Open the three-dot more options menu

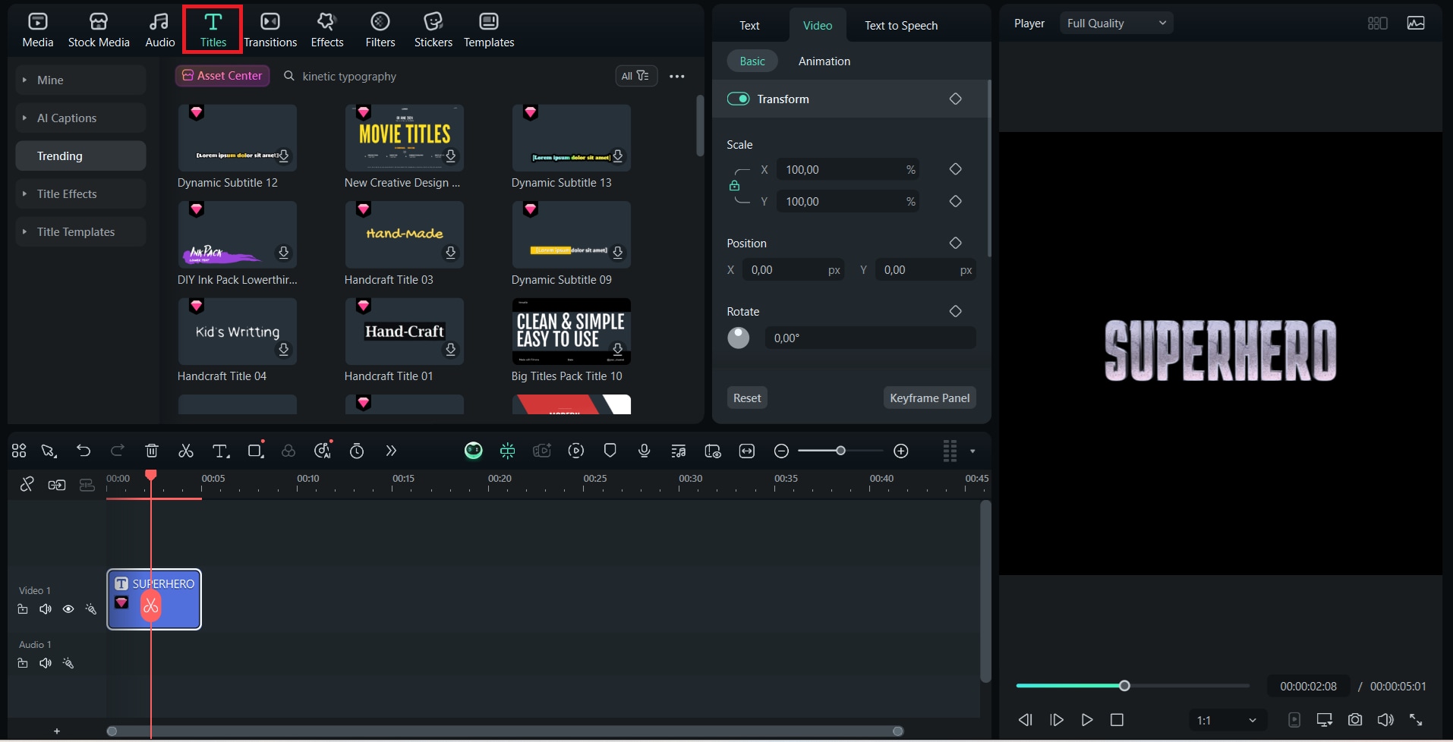click(x=677, y=76)
